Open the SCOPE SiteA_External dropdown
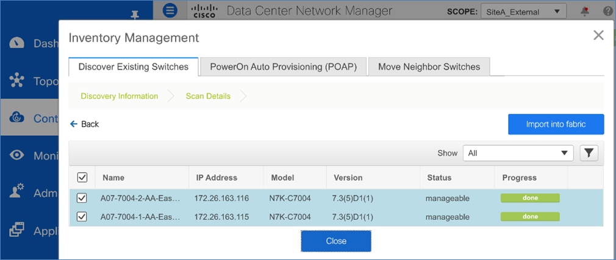The width and height of the screenshot is (616, 260). pyautogui.click(x=523, y=12)
